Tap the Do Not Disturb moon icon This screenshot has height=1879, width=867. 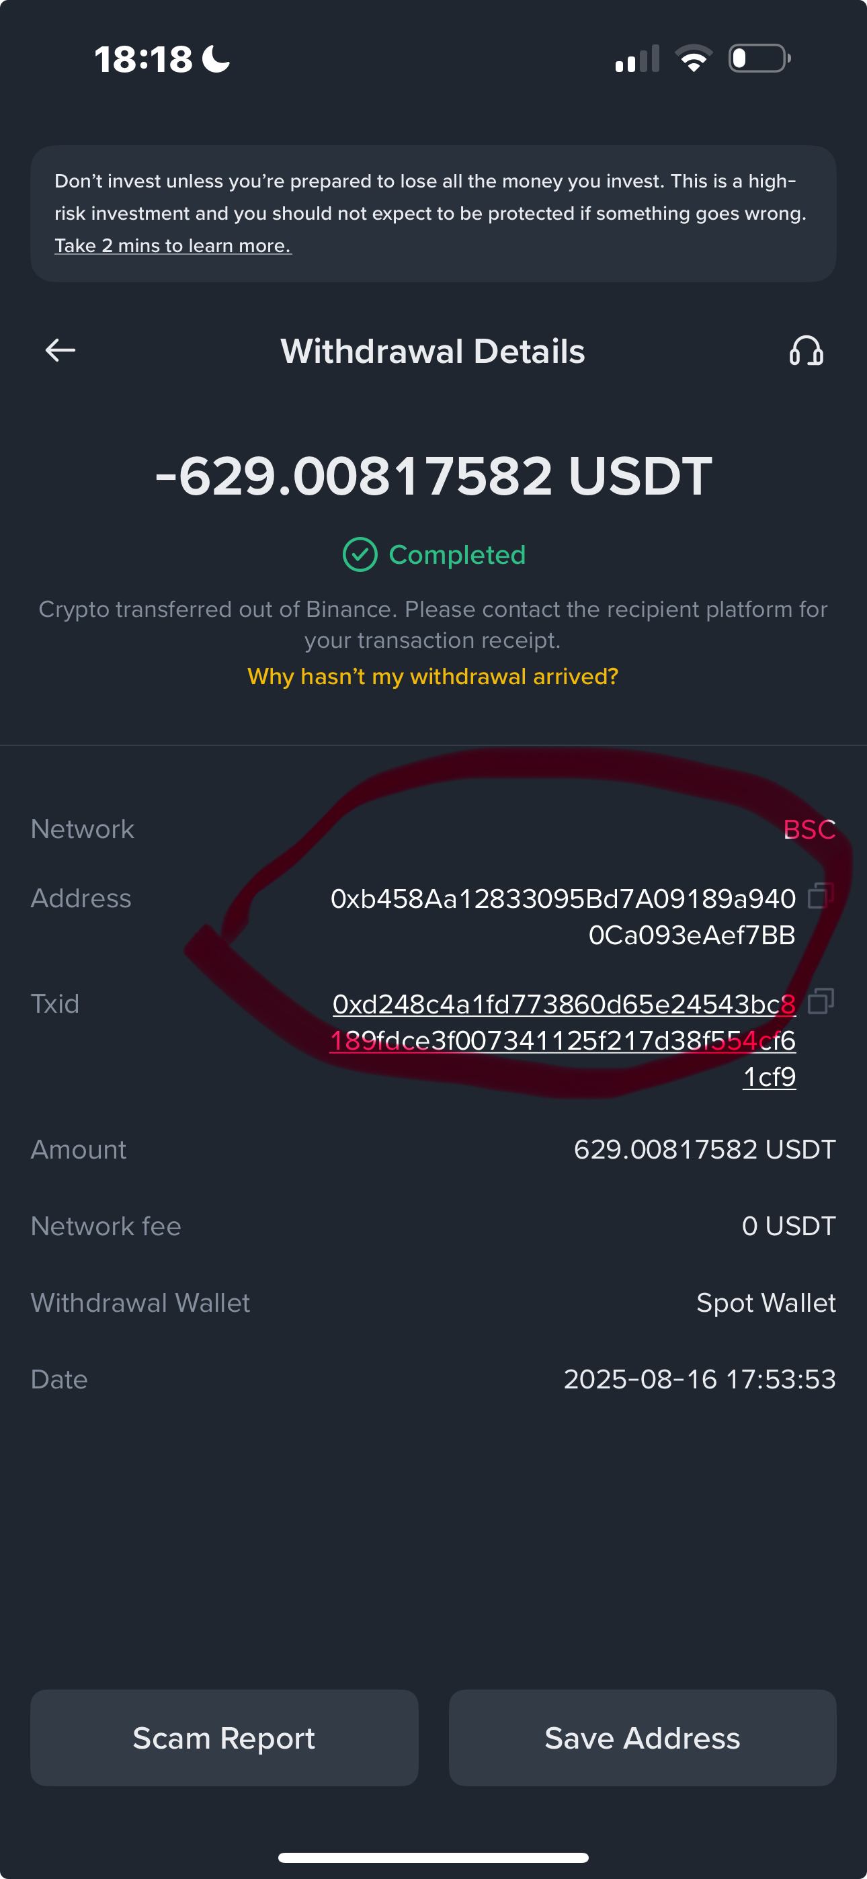pyautogui.click(x=216, y=58)
